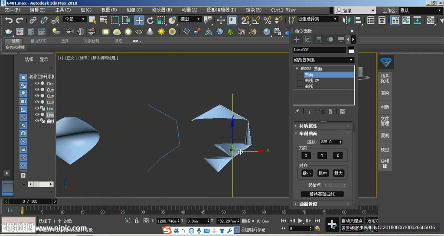The width and height of the screenshot is (444, 236).
Task: Open the 视图 coordinate system dropdown
Action: [189, 19]
